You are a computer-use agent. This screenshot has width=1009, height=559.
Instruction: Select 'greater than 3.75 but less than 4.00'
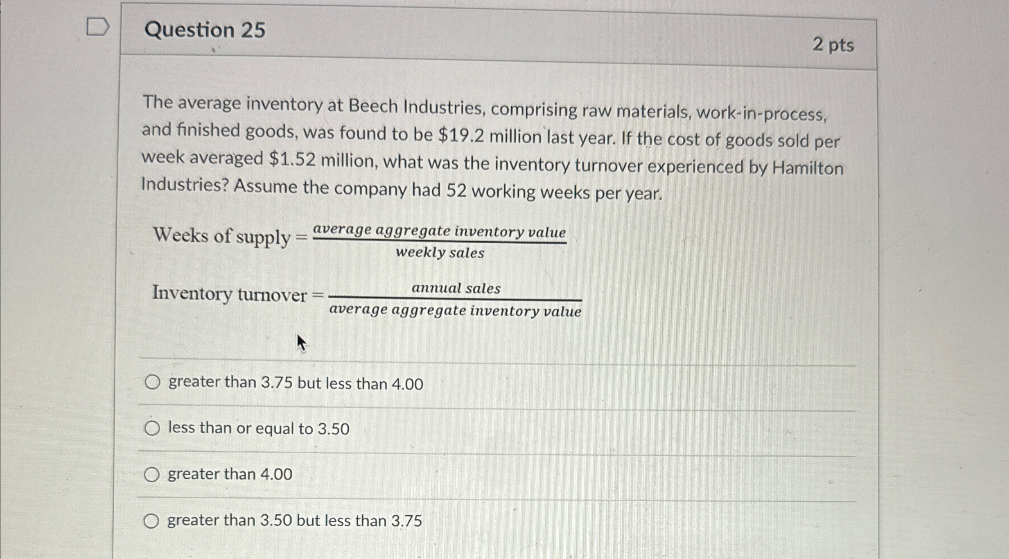pos(153,382)
